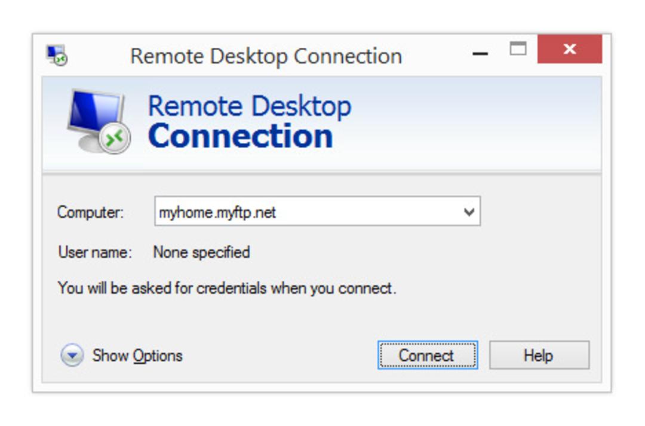Close the dialog with the red X
Viewport: 645px width, 426px height.
(x=570, y=49)
